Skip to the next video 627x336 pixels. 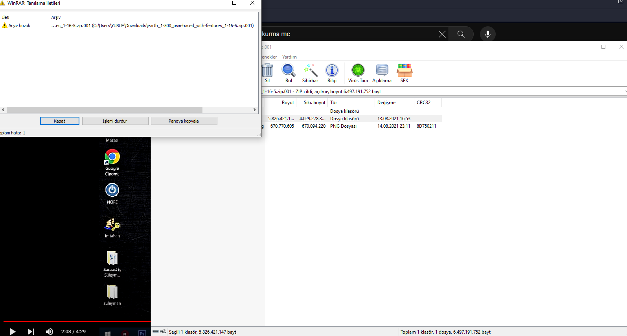pos(31,332)
